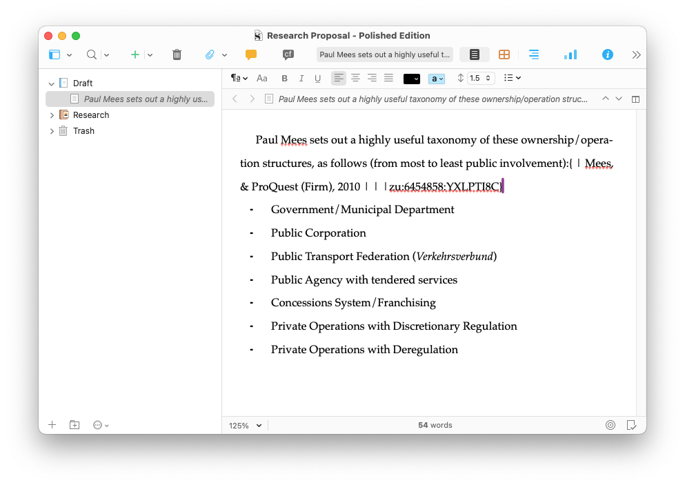Center align the text

[x=355, y=78]
